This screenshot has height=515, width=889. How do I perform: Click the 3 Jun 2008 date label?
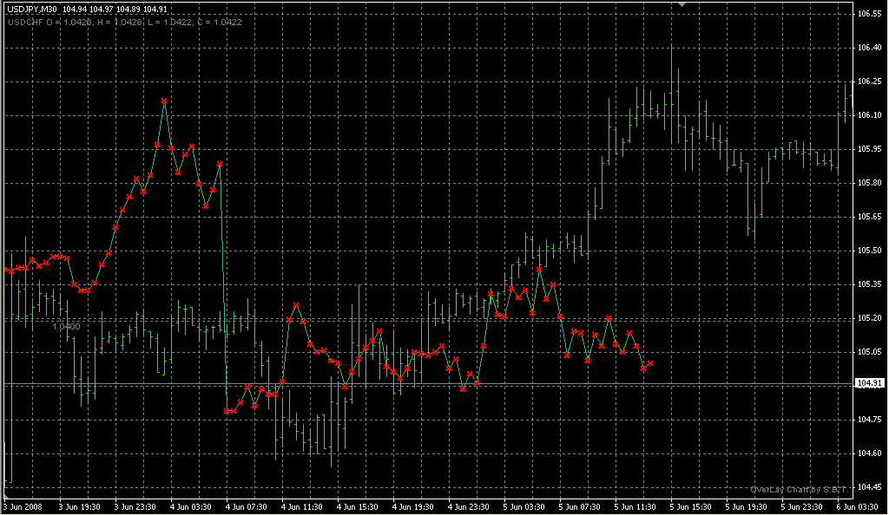pyautogui.click(x=23, y=506)
